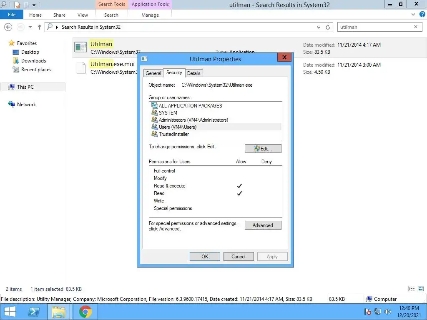The height and width of the screenshot is (320, 427).
Task: Click the Desktop icon in Favorites
Action: point(16,52)
